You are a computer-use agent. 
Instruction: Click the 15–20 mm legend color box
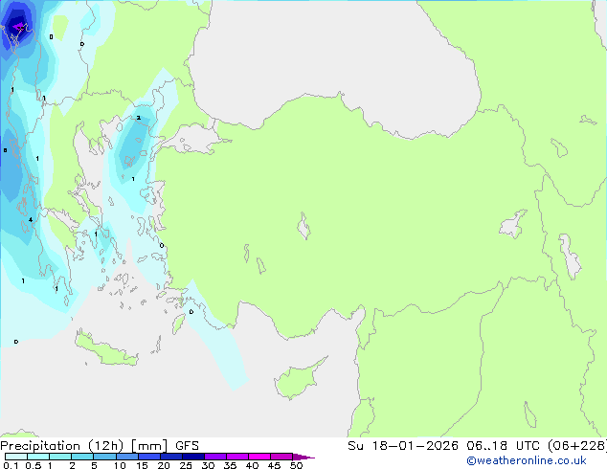click(x=149, y=457)
